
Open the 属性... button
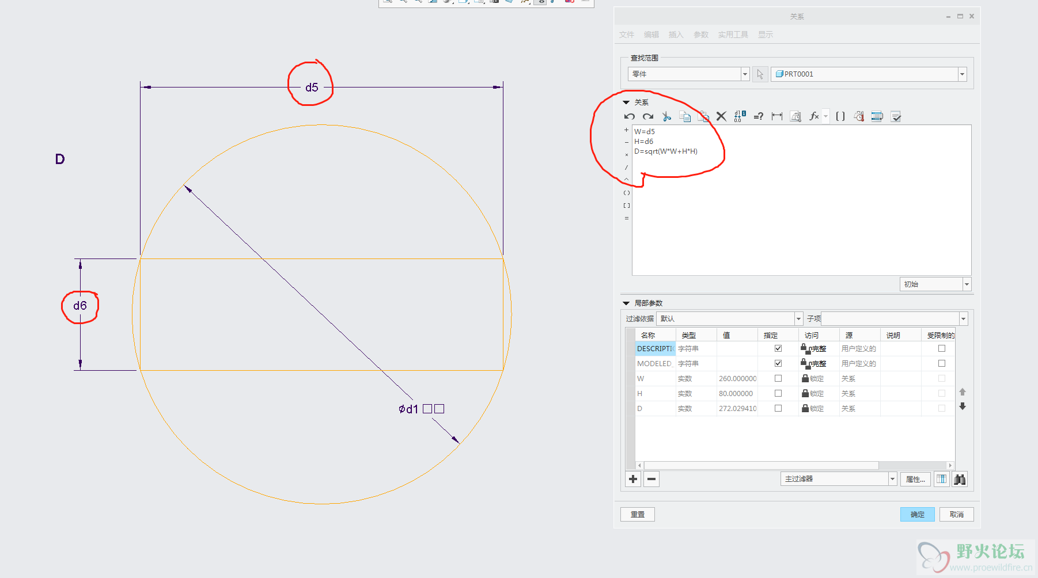click(915, 479)
